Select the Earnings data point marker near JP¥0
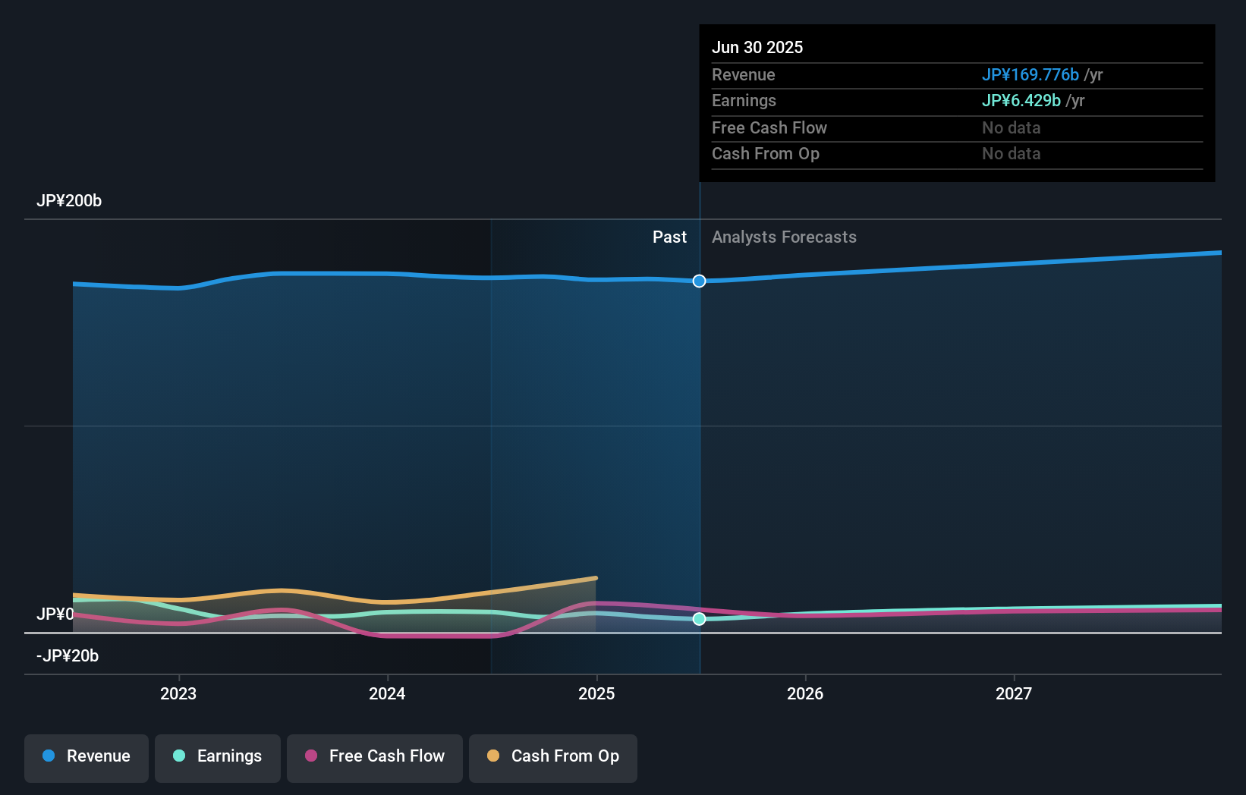The width and height of the screenshot is (1246, 795). point(698,619)
